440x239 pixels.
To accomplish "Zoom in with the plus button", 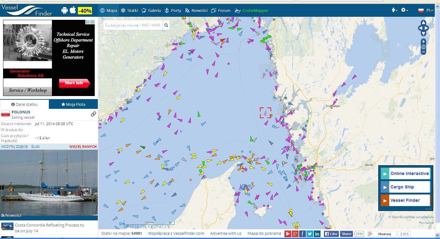I will point(424,41).
